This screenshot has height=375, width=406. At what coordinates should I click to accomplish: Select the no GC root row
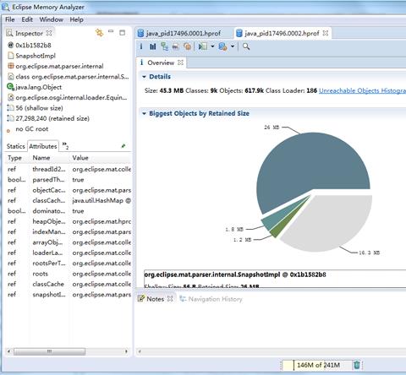click(x=32, y=129)
